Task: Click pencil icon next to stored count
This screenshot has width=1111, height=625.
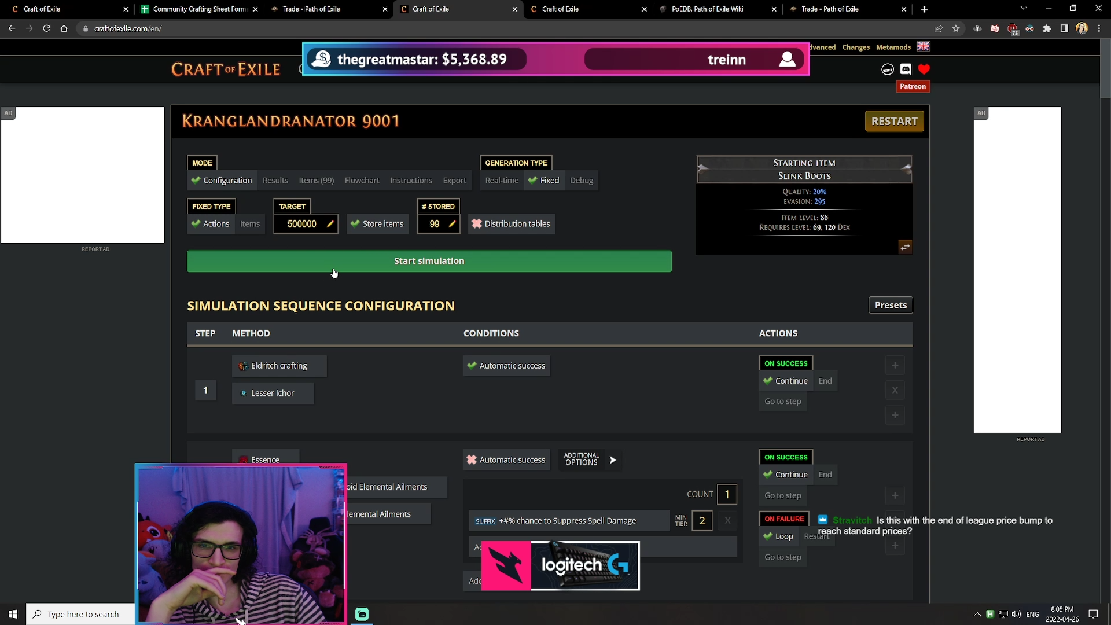Action: click(x=452, y=224)
